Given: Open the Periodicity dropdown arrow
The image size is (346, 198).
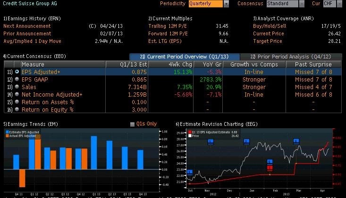Looking at the screenshot, I should pos(226,4).
